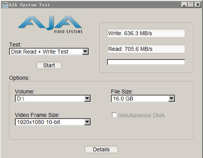203x158 pixels.
Task: Click the Read: 705.6 MB/s result field
Action: point(146,49)
